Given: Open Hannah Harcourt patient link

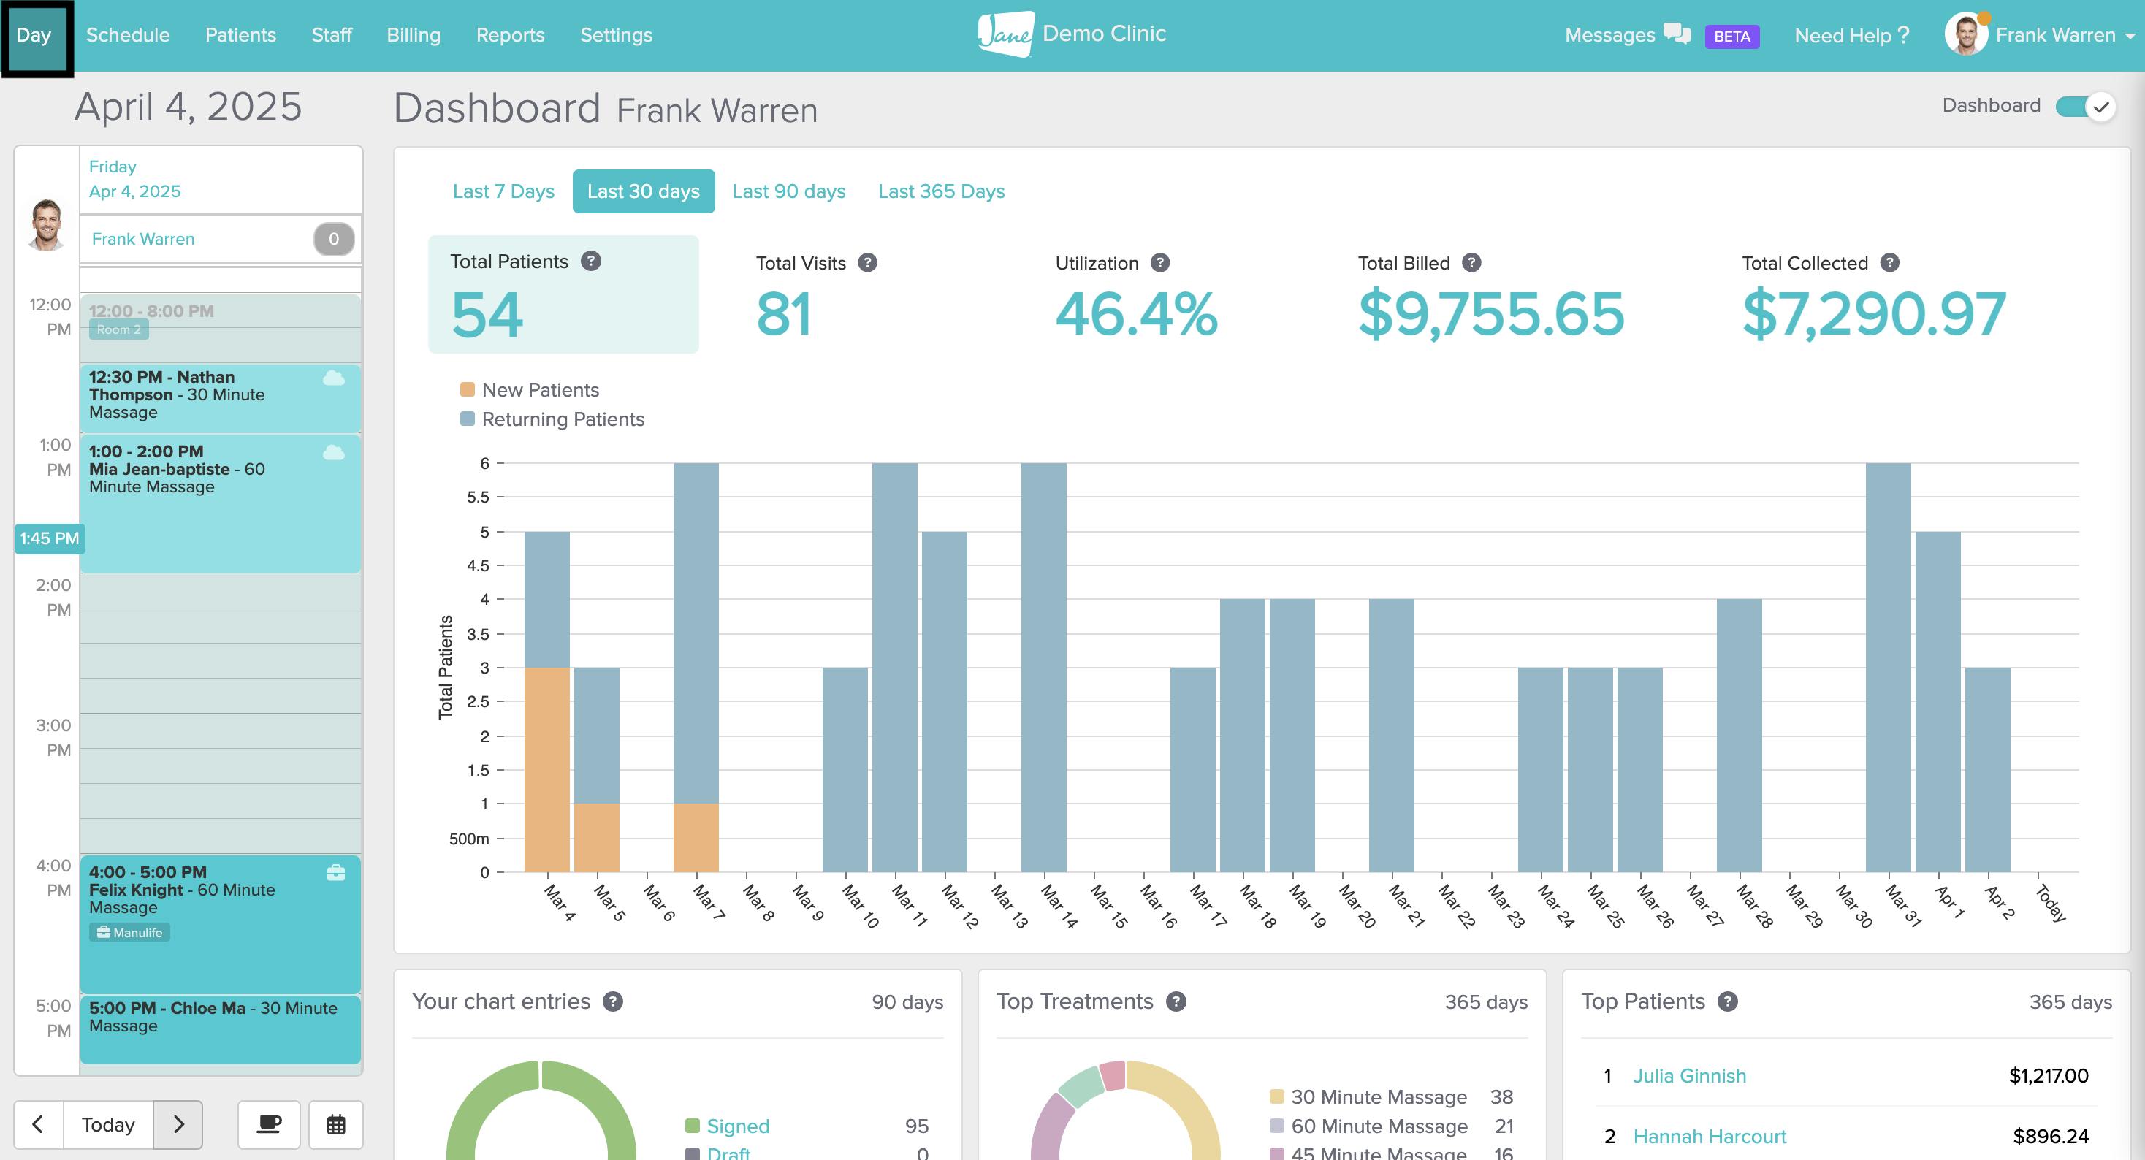Looking at the screenshot, I should [x=1710, y=1137].
